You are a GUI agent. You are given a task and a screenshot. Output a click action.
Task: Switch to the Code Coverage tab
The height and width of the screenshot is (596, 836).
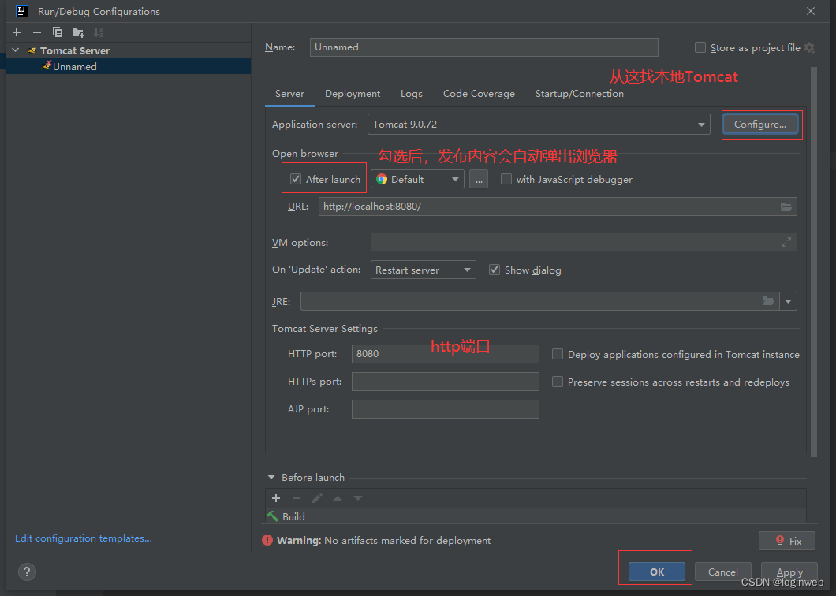479,94
